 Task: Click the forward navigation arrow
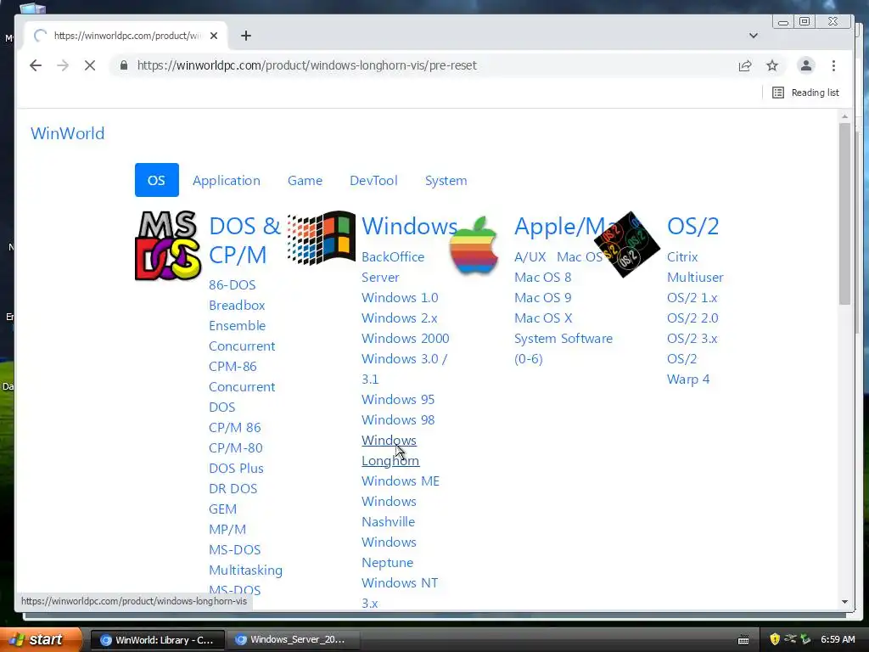63,65
